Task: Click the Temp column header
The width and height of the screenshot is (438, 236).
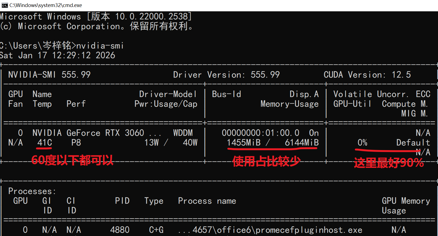Action: [42, 104]
